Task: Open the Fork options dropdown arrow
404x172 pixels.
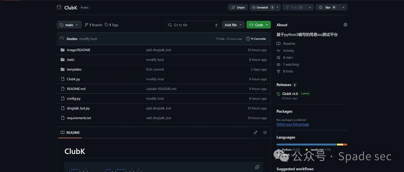Action: [x=311, y=7]
